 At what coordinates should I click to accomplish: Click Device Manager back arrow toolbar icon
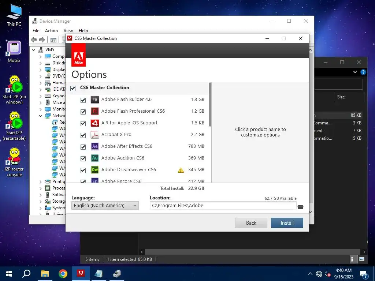[34, 40]
